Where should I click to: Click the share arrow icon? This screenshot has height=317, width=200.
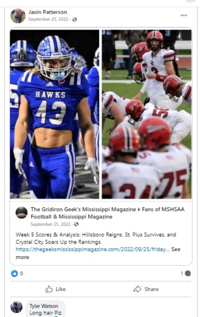[x=137, y=289]
